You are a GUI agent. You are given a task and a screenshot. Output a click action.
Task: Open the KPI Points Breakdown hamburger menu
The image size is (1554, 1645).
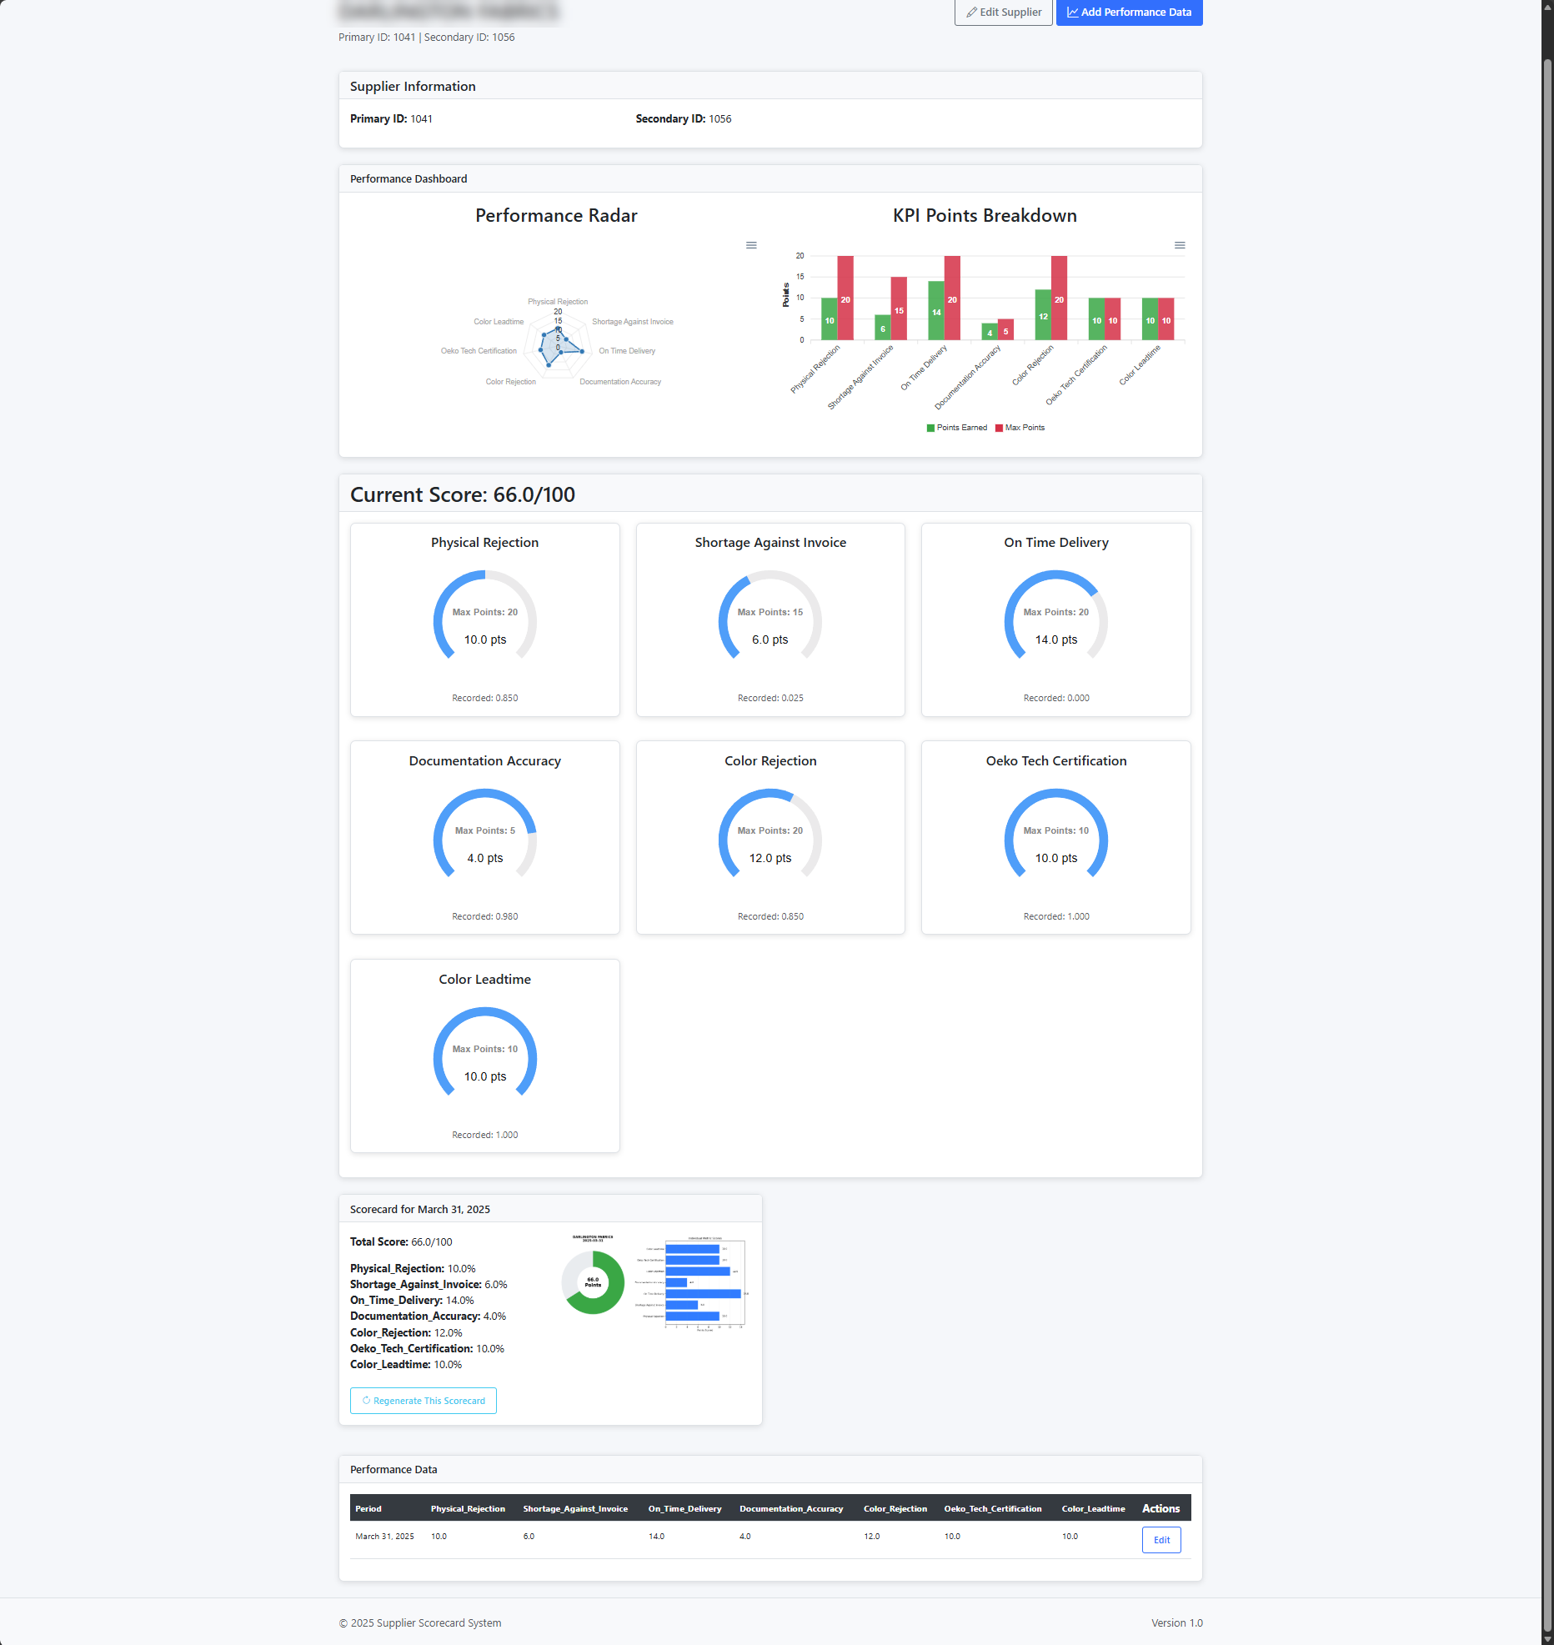(1180, 245)
